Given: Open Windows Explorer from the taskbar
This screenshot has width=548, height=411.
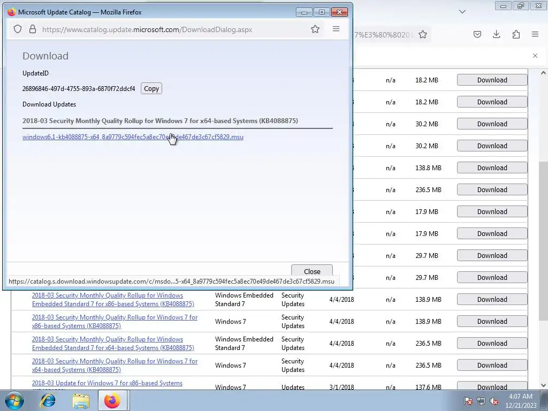Looking at the screenshot, I should pyautogui.click(x=81, y=400).
